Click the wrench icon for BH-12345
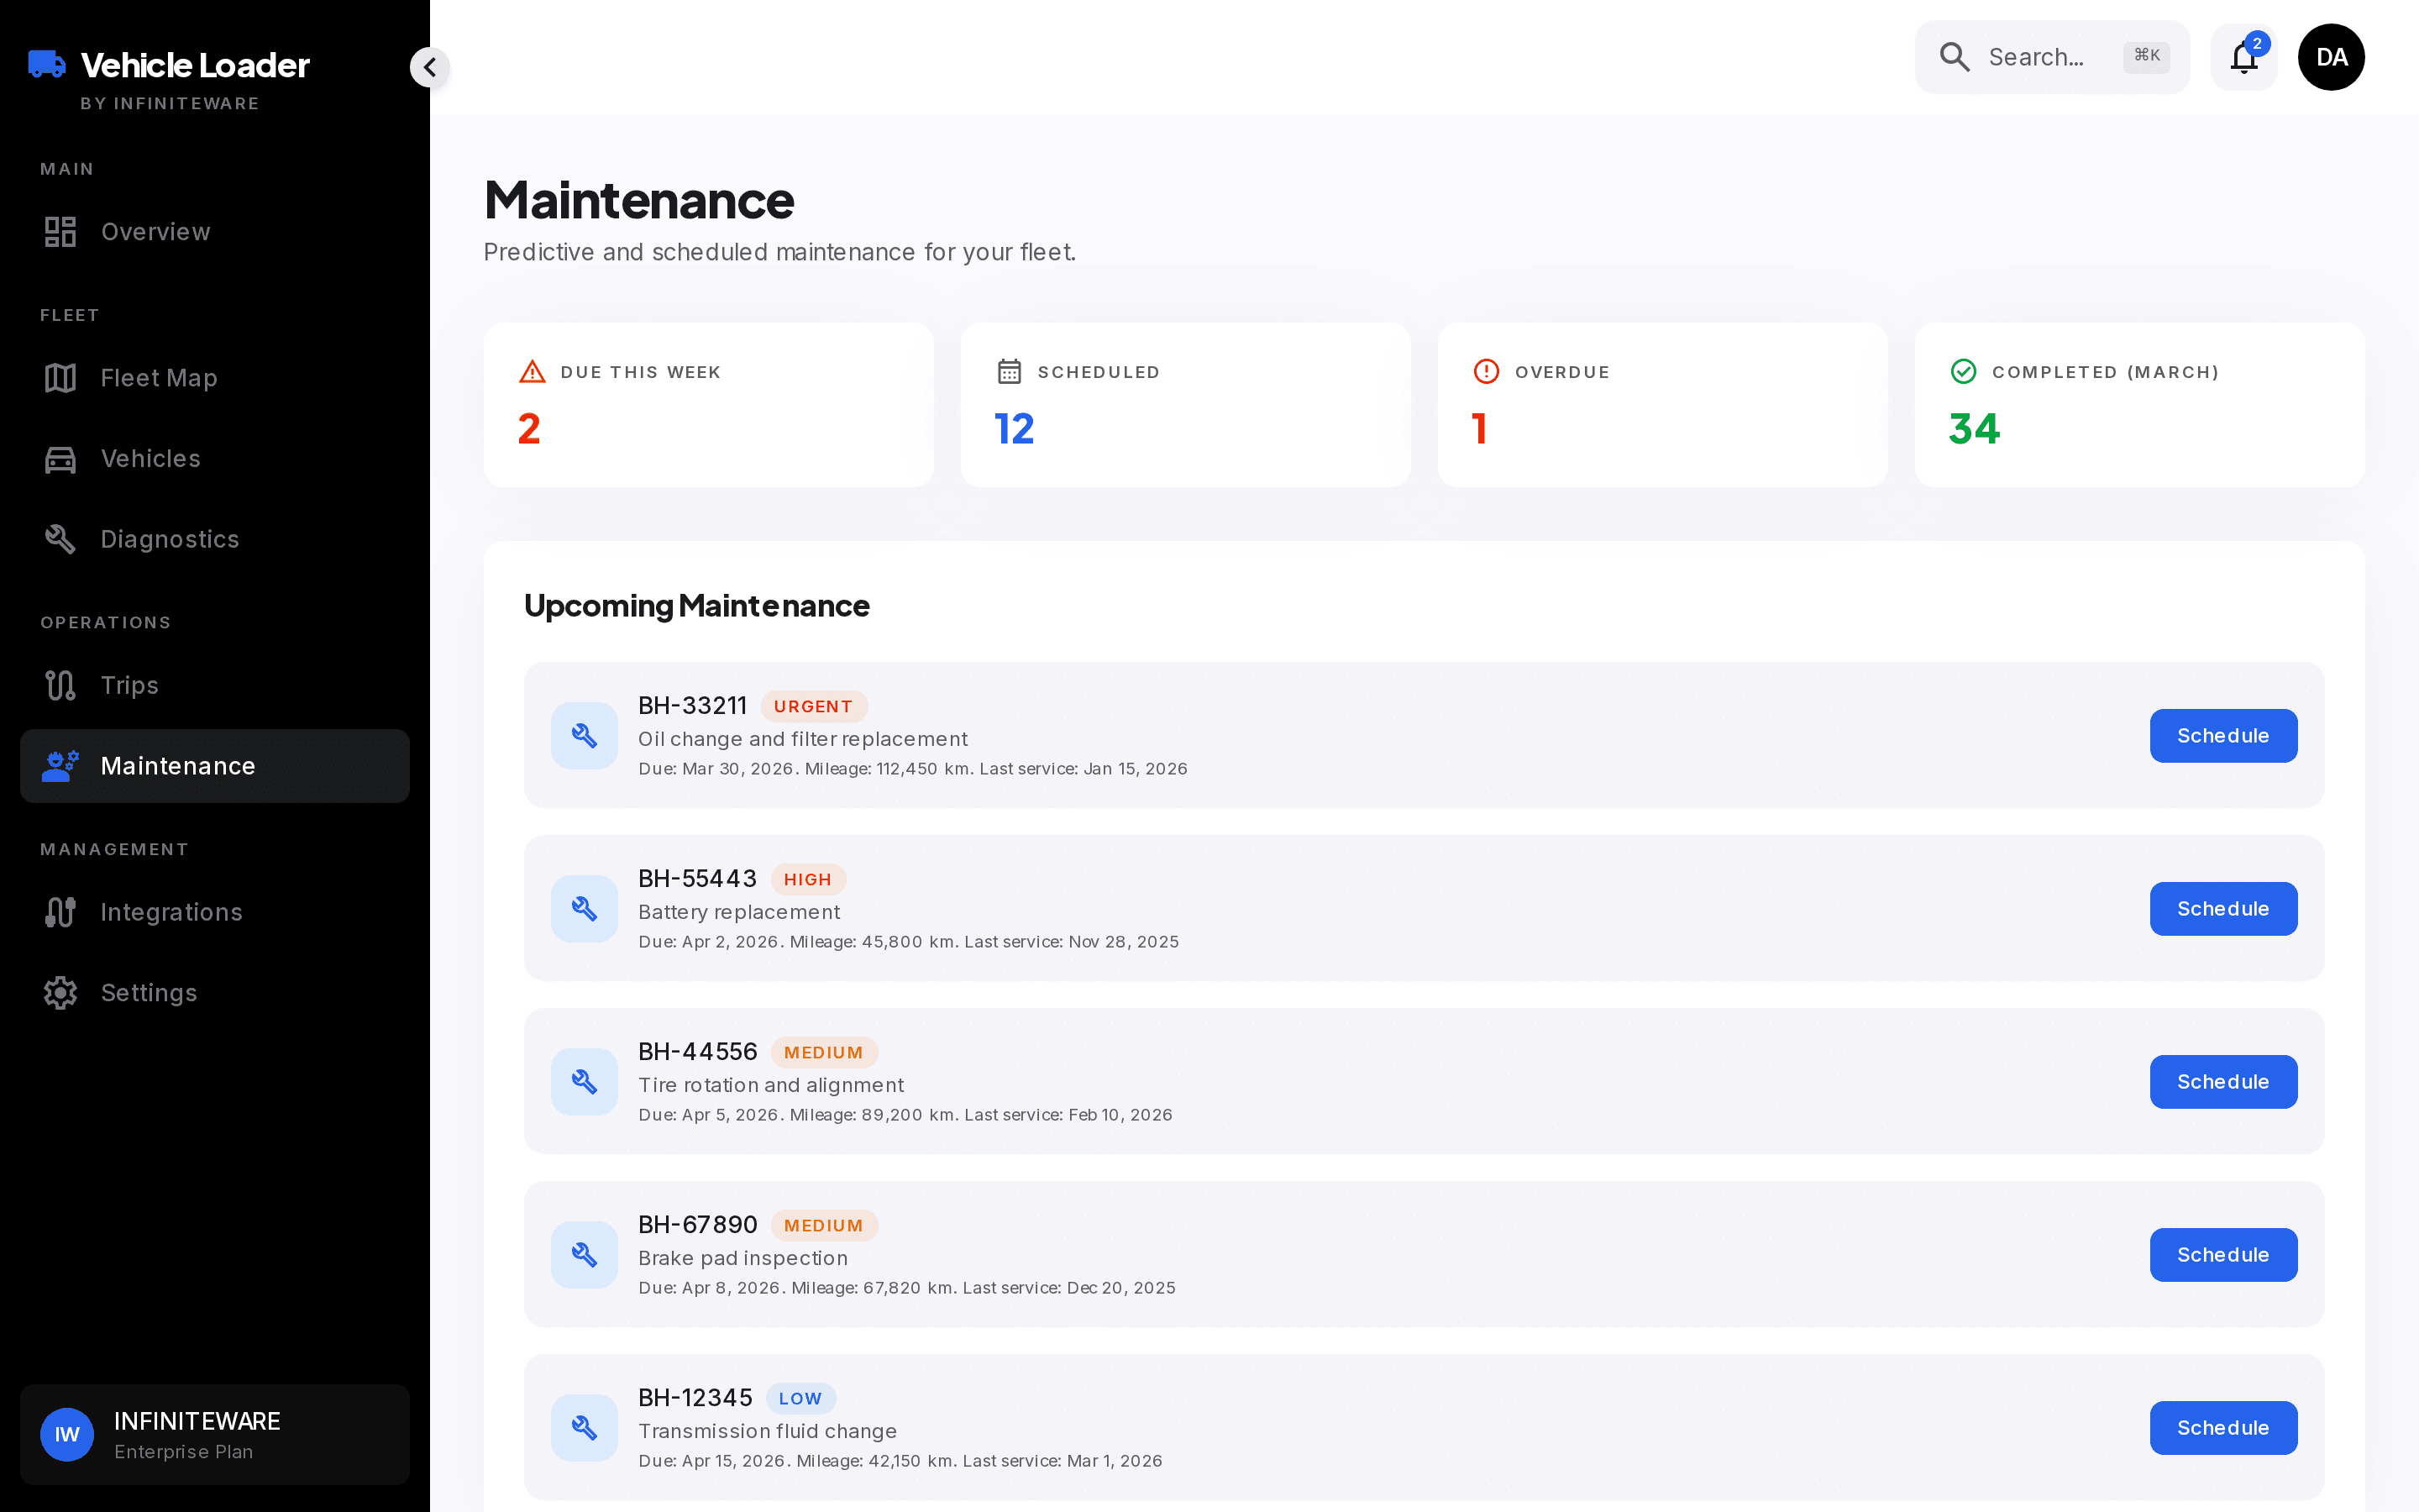The height and width of the screenshot is (1512, 2419). pos(585,1428)
